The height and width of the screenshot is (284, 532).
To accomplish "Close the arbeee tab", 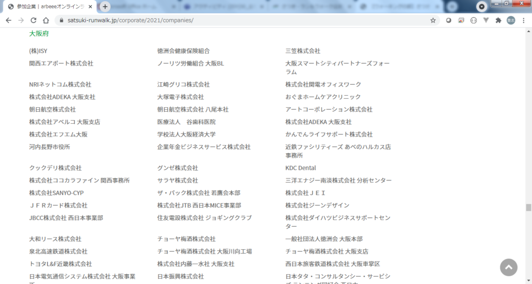I will tap(90, 6).
